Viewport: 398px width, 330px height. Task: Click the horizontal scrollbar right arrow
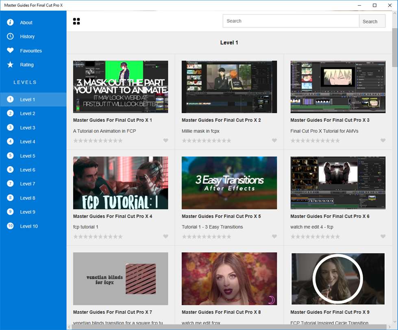coord(389,327)
